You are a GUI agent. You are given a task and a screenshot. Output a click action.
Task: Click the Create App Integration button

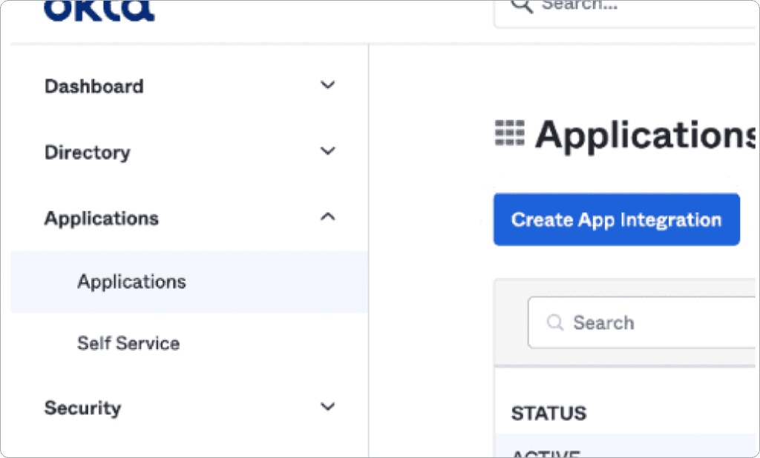coord(616,219)
